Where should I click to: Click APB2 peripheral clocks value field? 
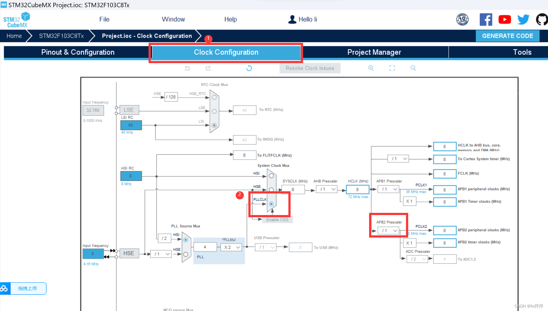point(445,231)
